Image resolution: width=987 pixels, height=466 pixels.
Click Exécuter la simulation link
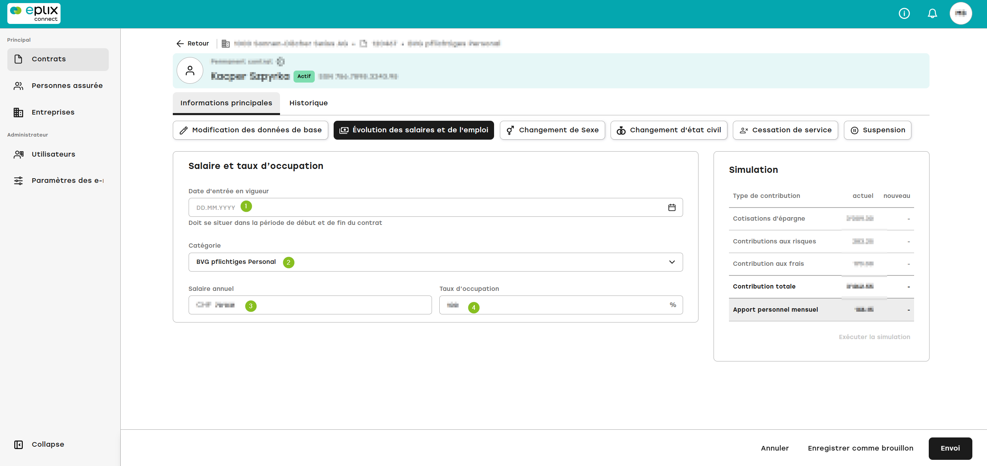click(874, 337)
